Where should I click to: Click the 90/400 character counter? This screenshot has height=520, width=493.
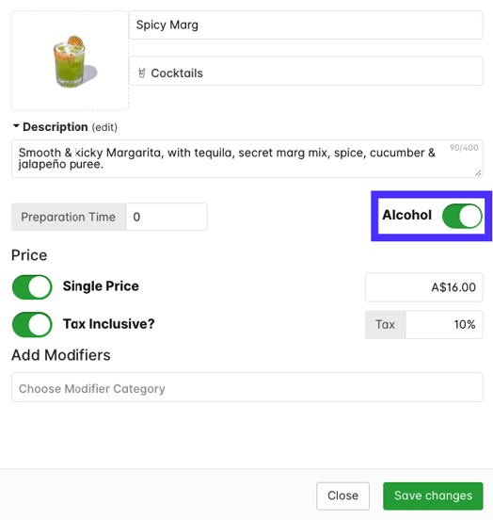[464, 148]
